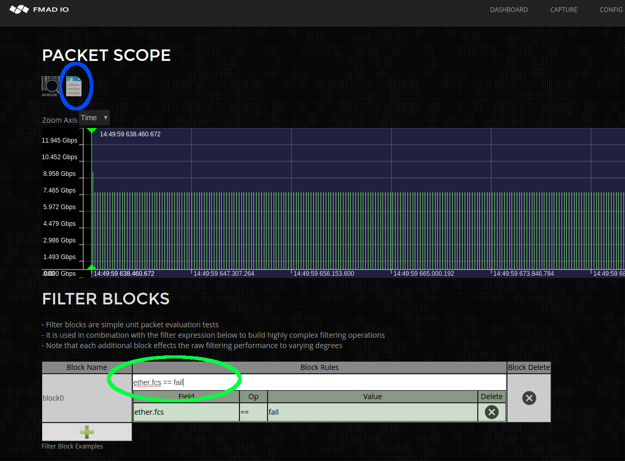Remove block0 using the Block Delete icon
Screen dimensions: 625x461
tap(529, 398)
